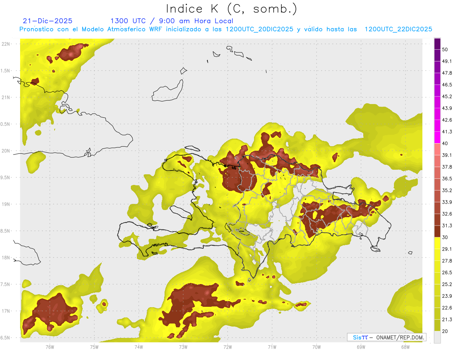
Task: Click the latitude label "18N"
Action: click(6, 257)
